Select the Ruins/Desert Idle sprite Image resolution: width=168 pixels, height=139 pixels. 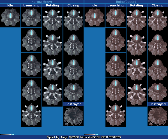(95, 17)
